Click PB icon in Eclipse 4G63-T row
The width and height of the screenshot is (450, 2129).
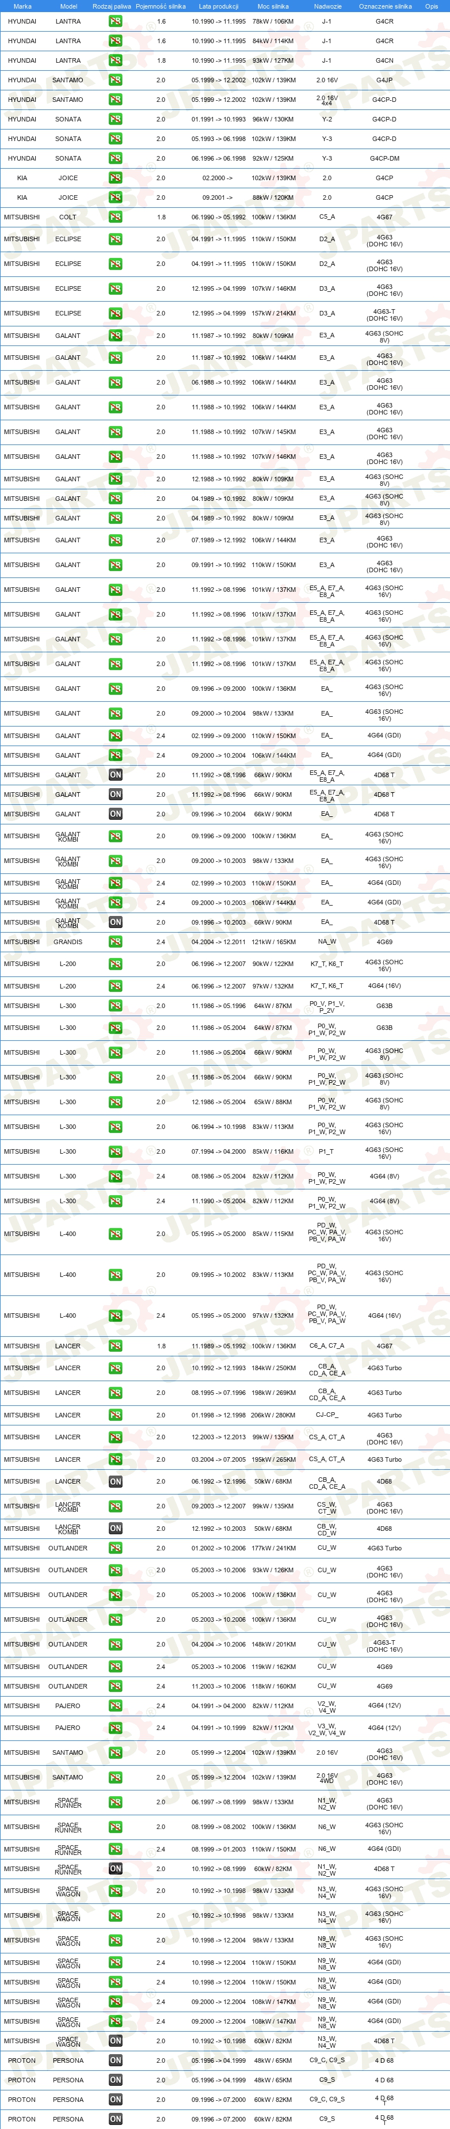[x=116, y=313]
